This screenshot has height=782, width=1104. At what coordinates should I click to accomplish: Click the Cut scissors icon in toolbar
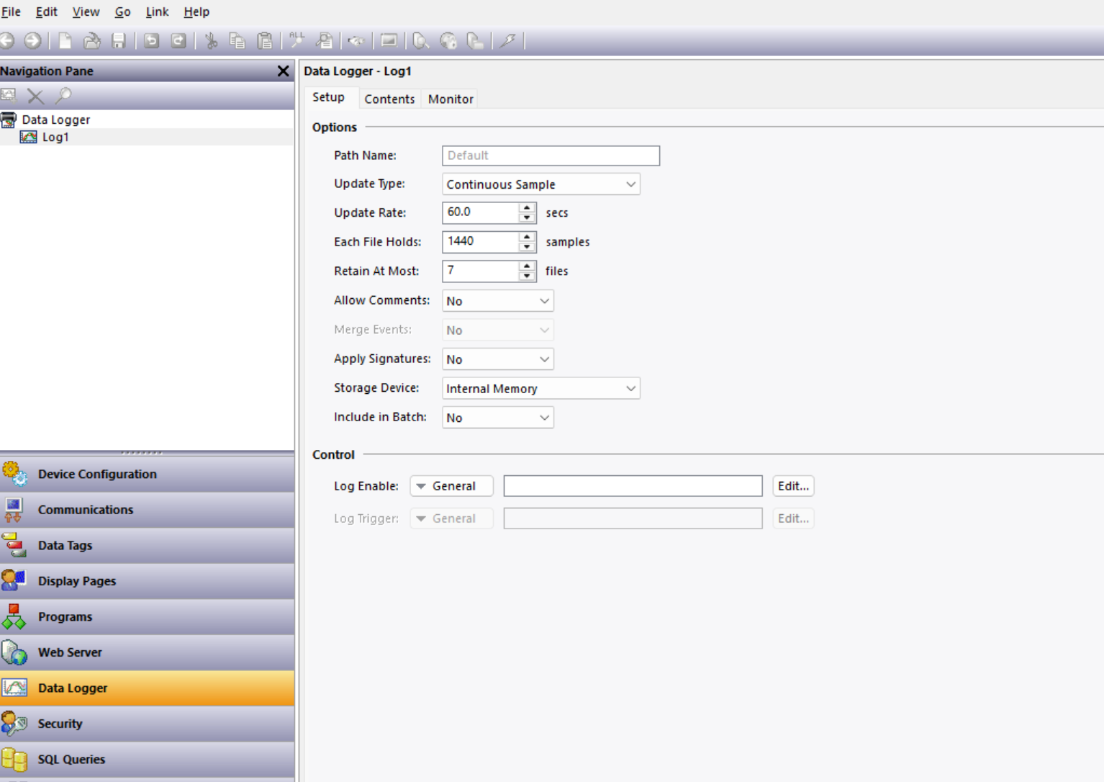pyautogui.click(x=211, y=41)
